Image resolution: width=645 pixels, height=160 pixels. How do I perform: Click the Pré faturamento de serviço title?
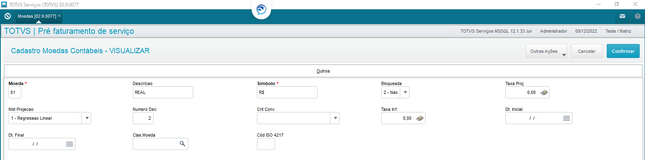[x=86, y=31]
